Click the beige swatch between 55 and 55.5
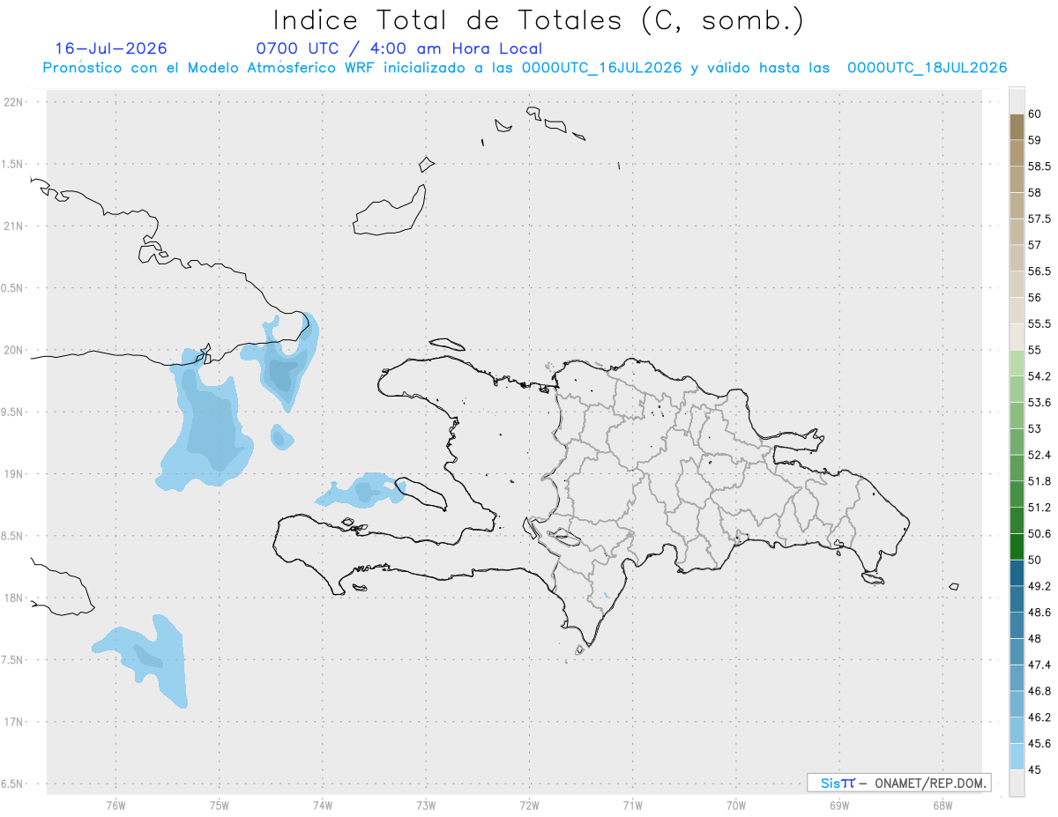Screen dimensions: 1058x817 click(x=1017, y=337)
